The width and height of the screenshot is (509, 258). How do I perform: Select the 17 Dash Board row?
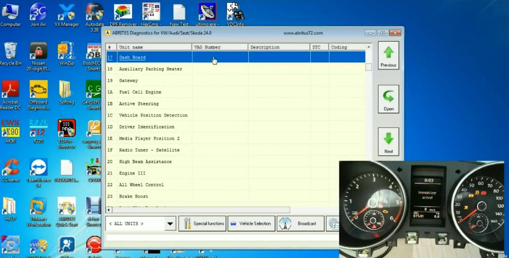point(236,57)
